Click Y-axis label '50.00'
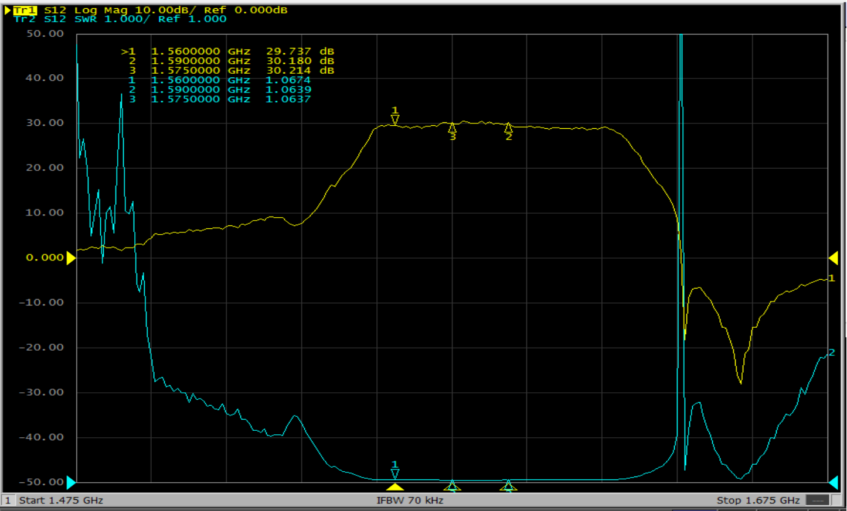Viewport: 847px width, 511px height. [x=45, y=33]
